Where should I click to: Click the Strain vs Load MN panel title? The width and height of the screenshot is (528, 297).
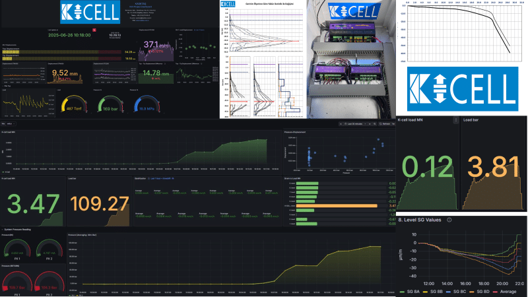pyautogui.click(x=292, y=178)
